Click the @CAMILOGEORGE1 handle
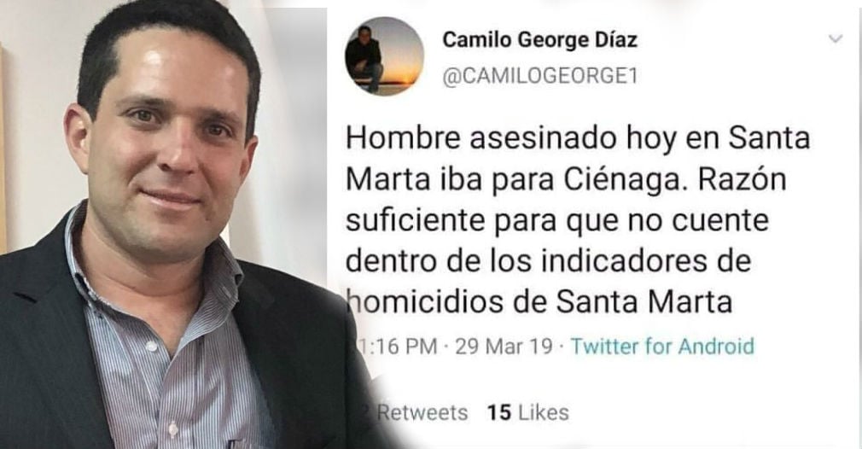 (x=540, y=76)
